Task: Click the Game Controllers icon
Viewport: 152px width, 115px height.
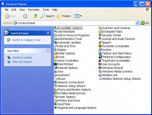Action: pyautogui.click(x=56, y=61)
